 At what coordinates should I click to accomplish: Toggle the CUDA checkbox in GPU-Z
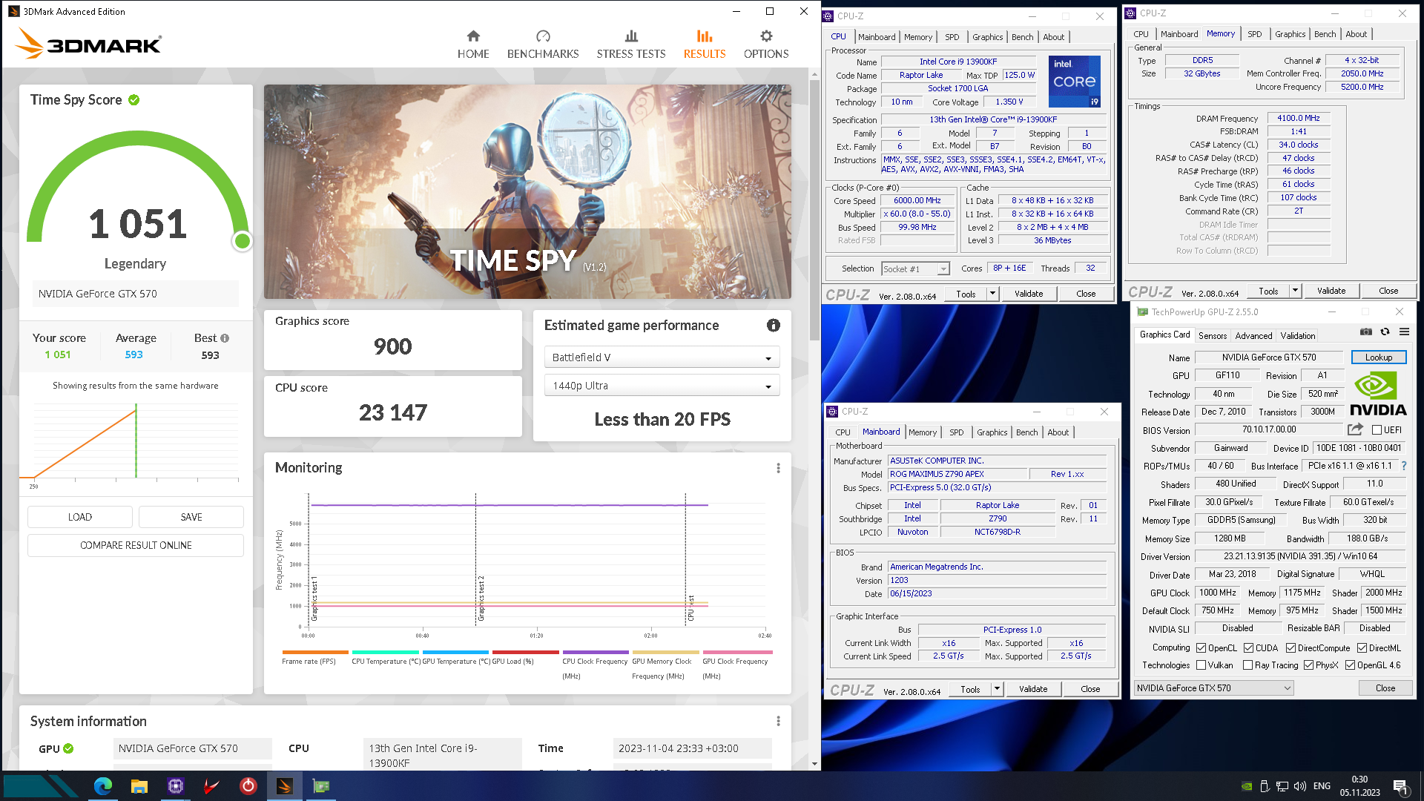coord(1248,648)
